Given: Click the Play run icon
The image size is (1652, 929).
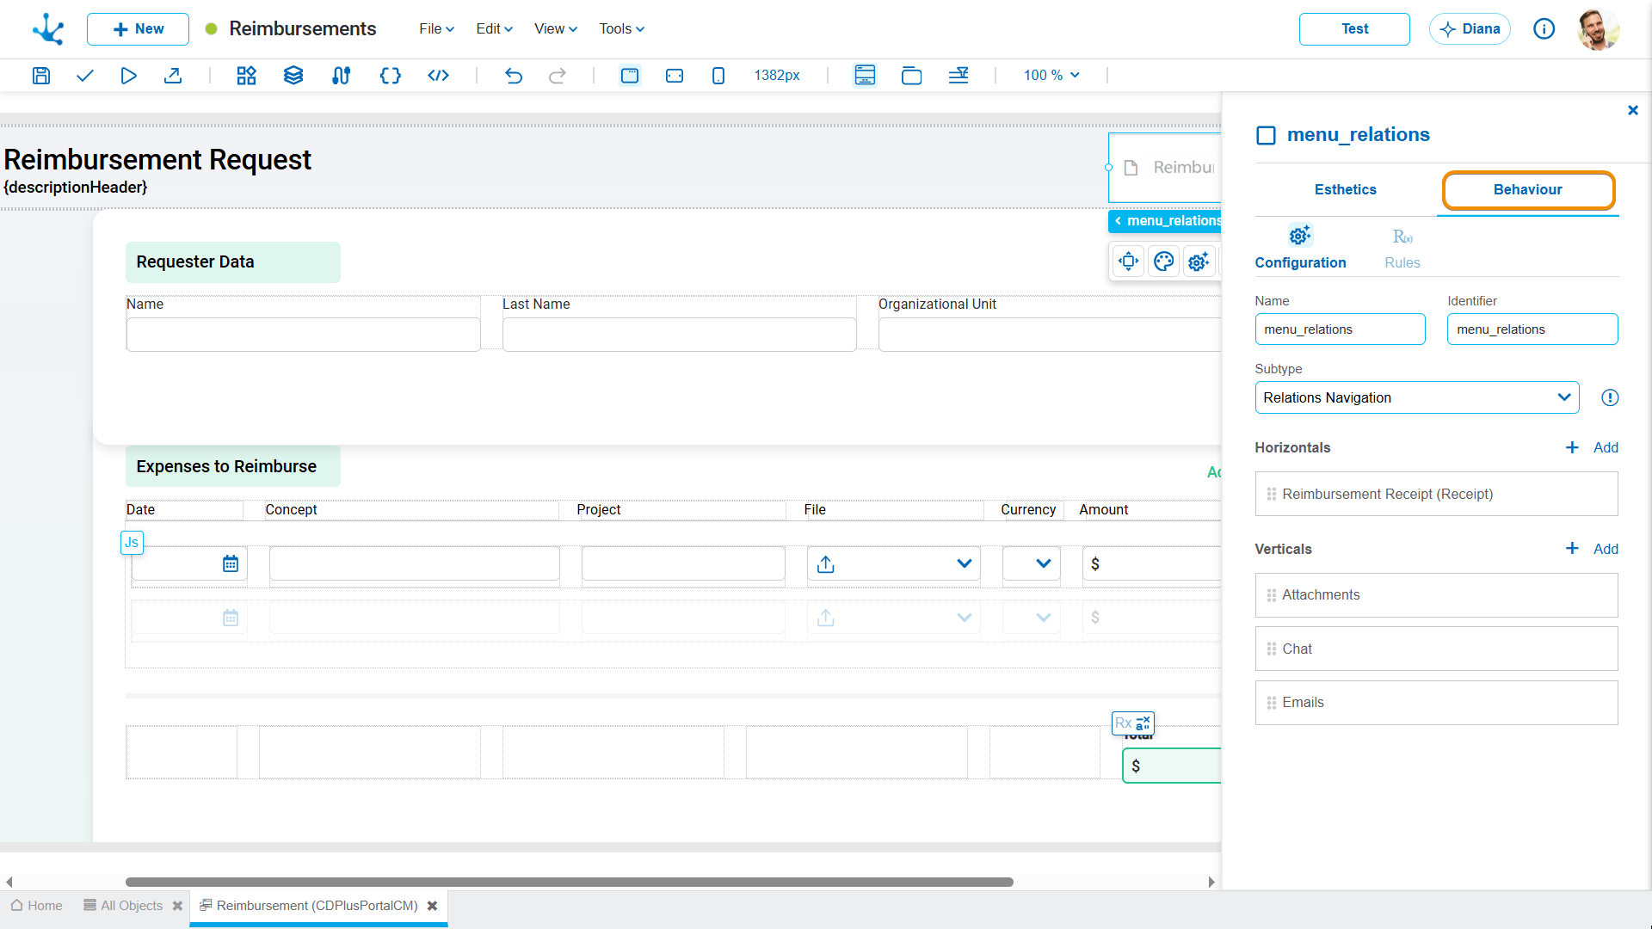Looking at the screenshot, I should coord(128,76).
